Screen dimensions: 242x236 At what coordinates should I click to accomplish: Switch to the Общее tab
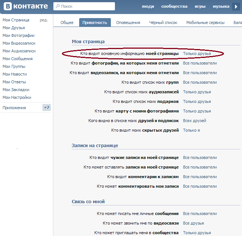click(67, 22)
